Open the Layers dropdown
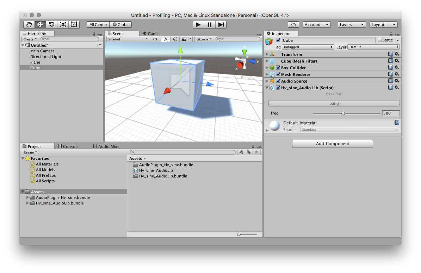This screenshot has height=273, width=421. (351, 25)
